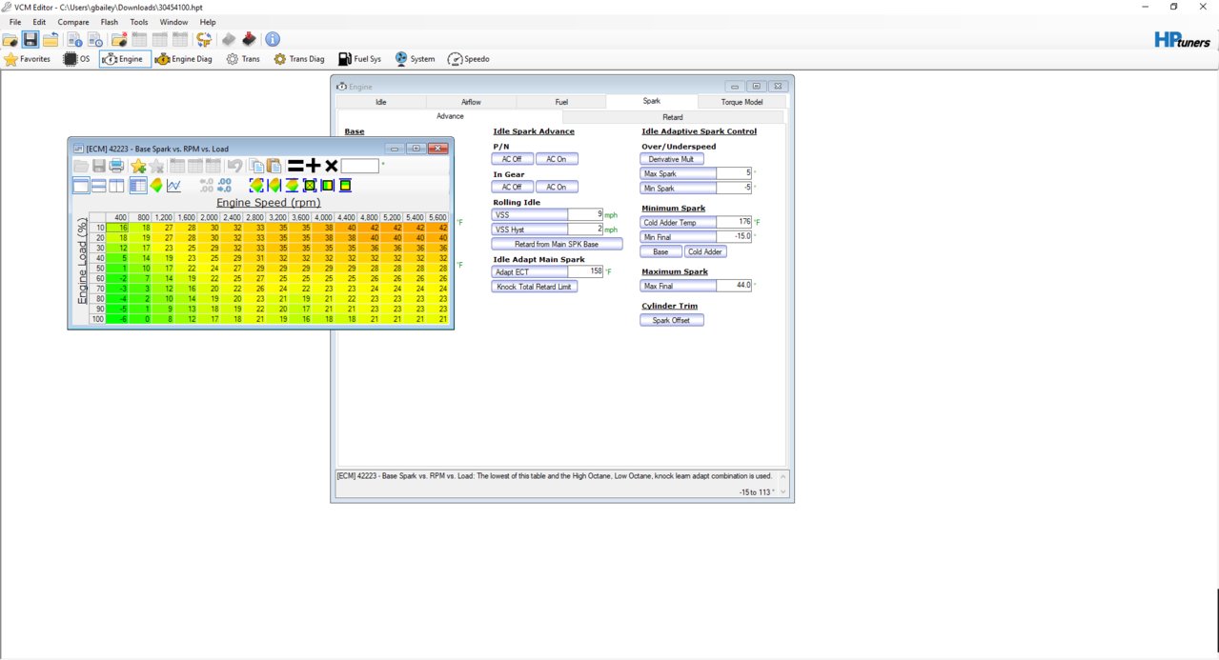Click the VSS Hyst value field

point(585,230)
